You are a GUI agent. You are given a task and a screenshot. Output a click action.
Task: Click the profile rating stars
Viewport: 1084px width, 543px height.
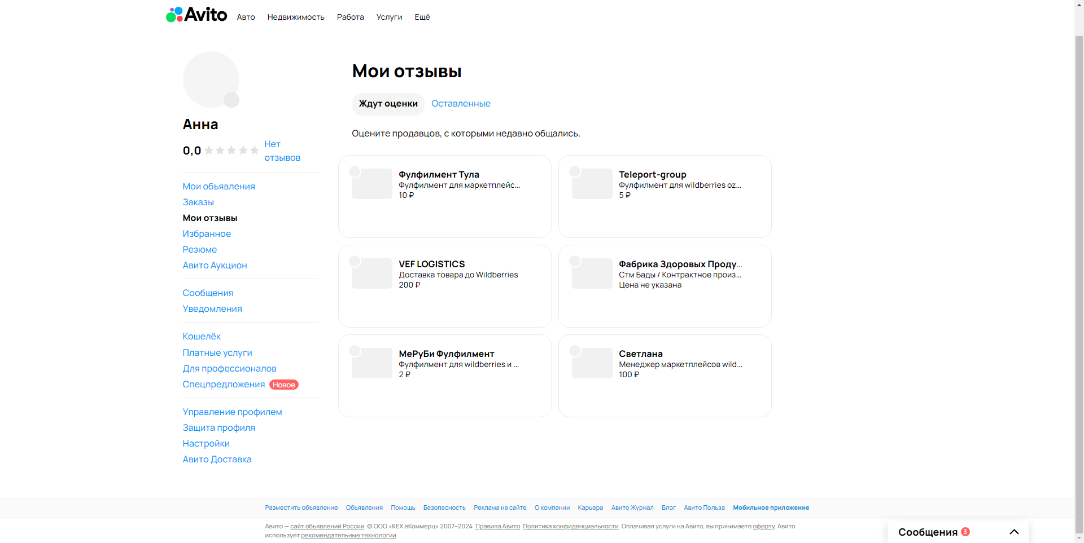click(231, 151)
